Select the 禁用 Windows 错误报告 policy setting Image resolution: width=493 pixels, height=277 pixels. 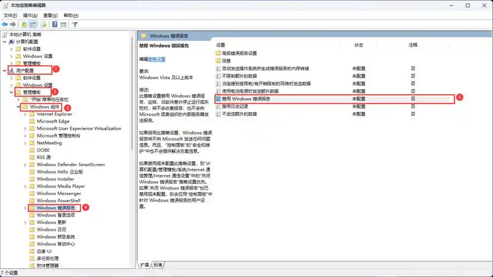pos(246,98)
